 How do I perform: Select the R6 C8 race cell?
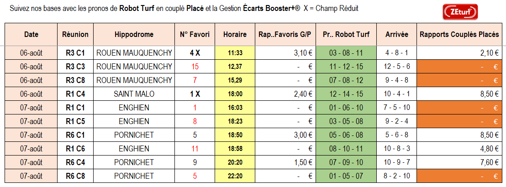pos(75,176)
